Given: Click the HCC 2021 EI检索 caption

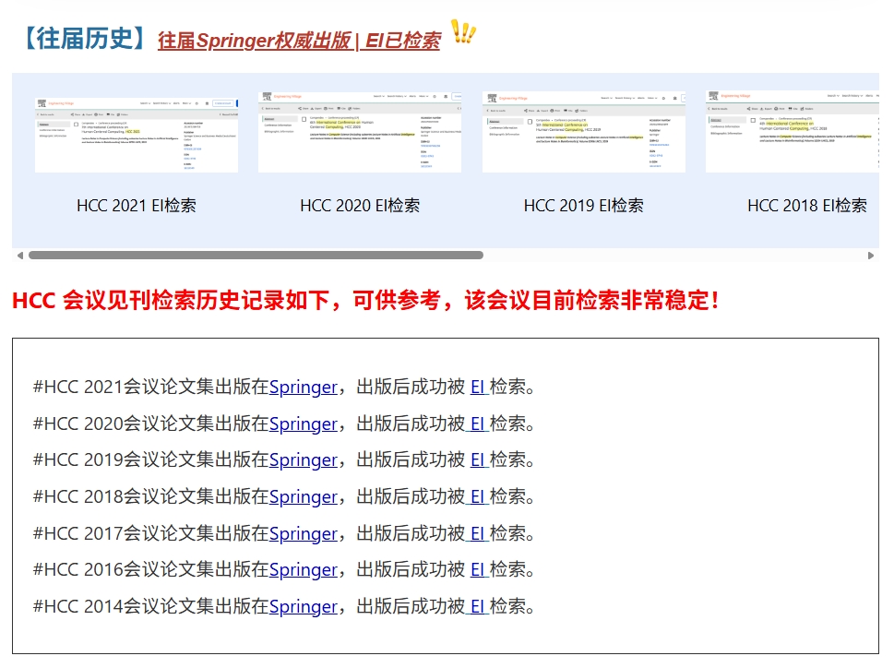Looking at the screenshot, I should click(137, 205).
